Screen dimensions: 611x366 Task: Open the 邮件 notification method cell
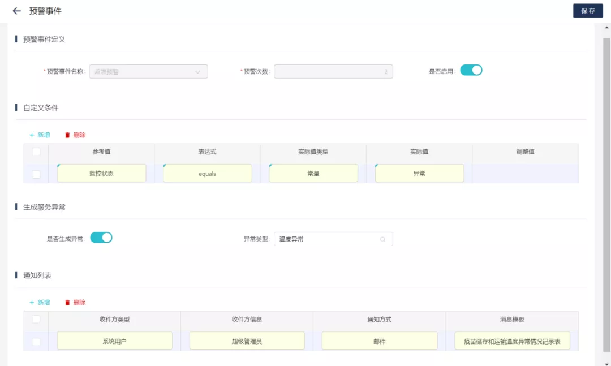[379, 341]
